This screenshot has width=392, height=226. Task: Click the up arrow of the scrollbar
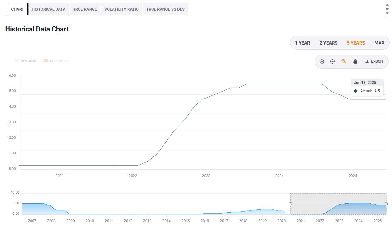click(x=387, y=5)
